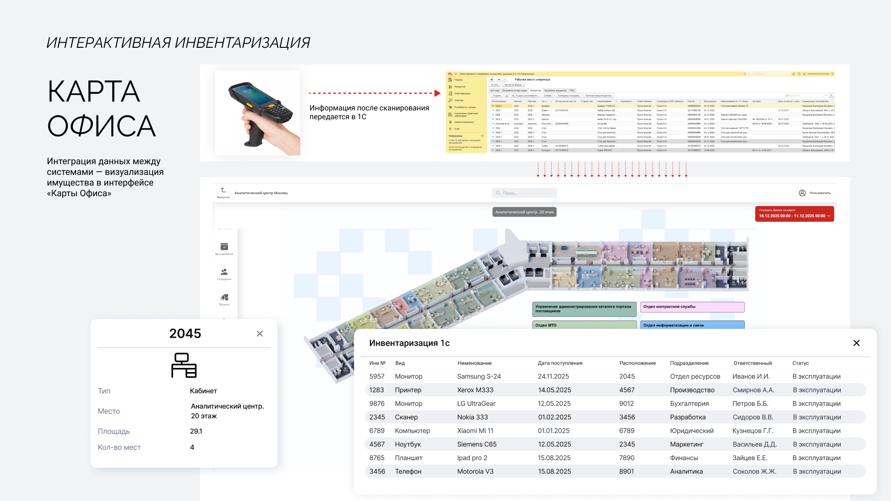Select Отдел контрактной службы legend swatch
Screen dimensions: 891x501
[x=692, y=307]
